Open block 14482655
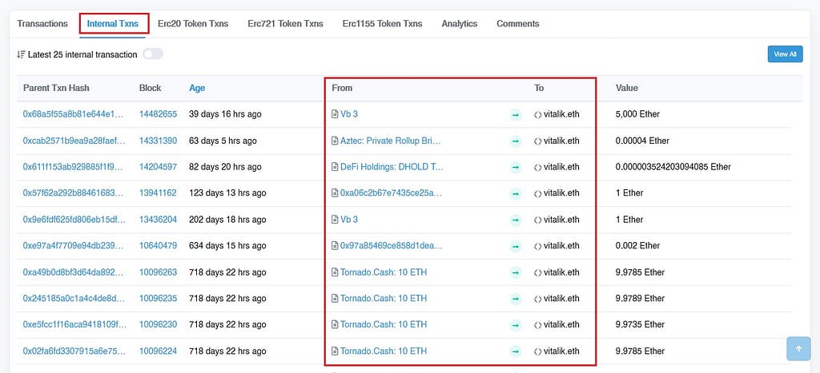The width and height of the screenshot is (820, 373). pos(158,114)
